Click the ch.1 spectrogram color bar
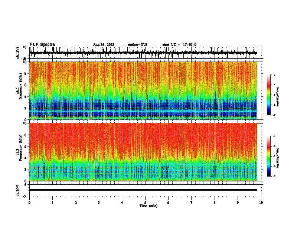This screenshot has height=227, width=294. coord(268,95)
